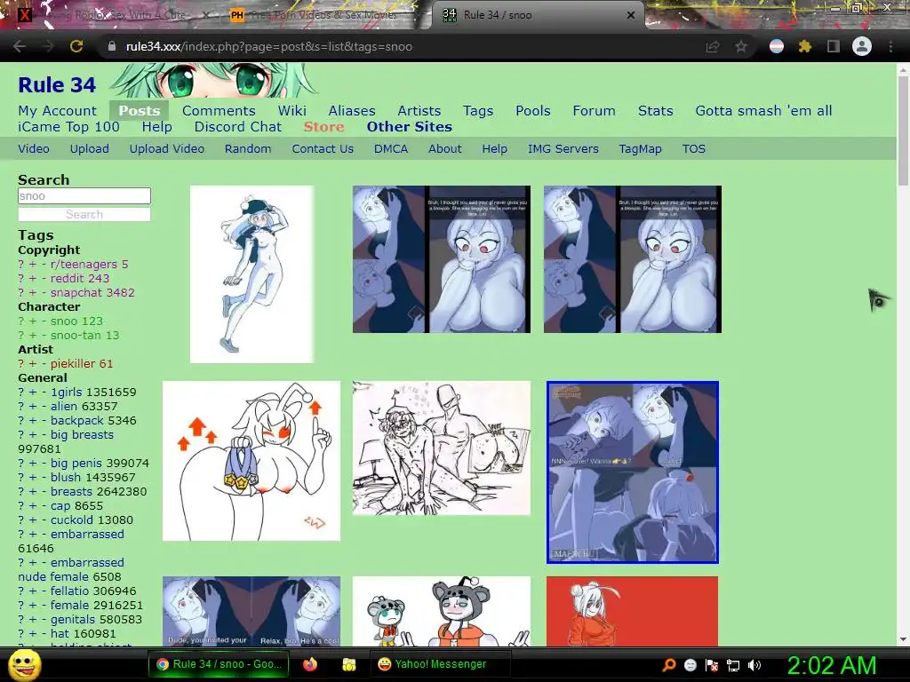Open the Chrome three-dot menu
Screen dimensions: 910x682
point(890,46)
